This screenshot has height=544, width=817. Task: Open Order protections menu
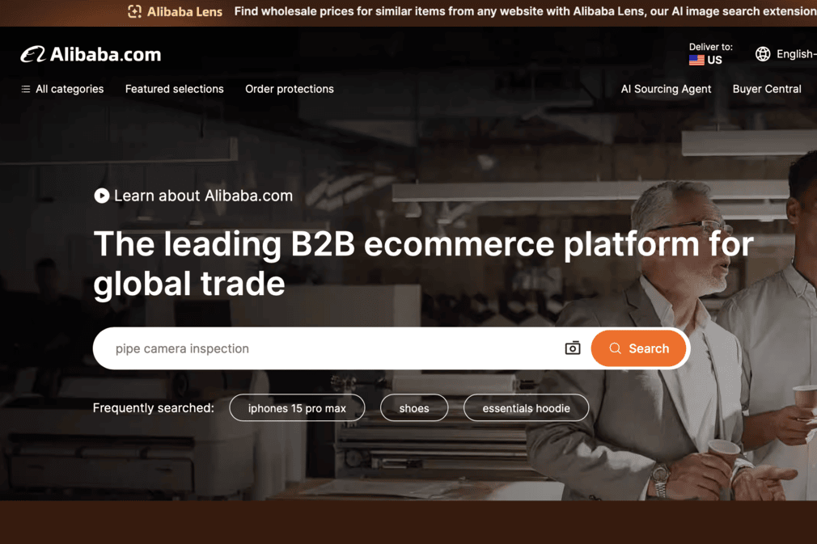tap(290, 89)
